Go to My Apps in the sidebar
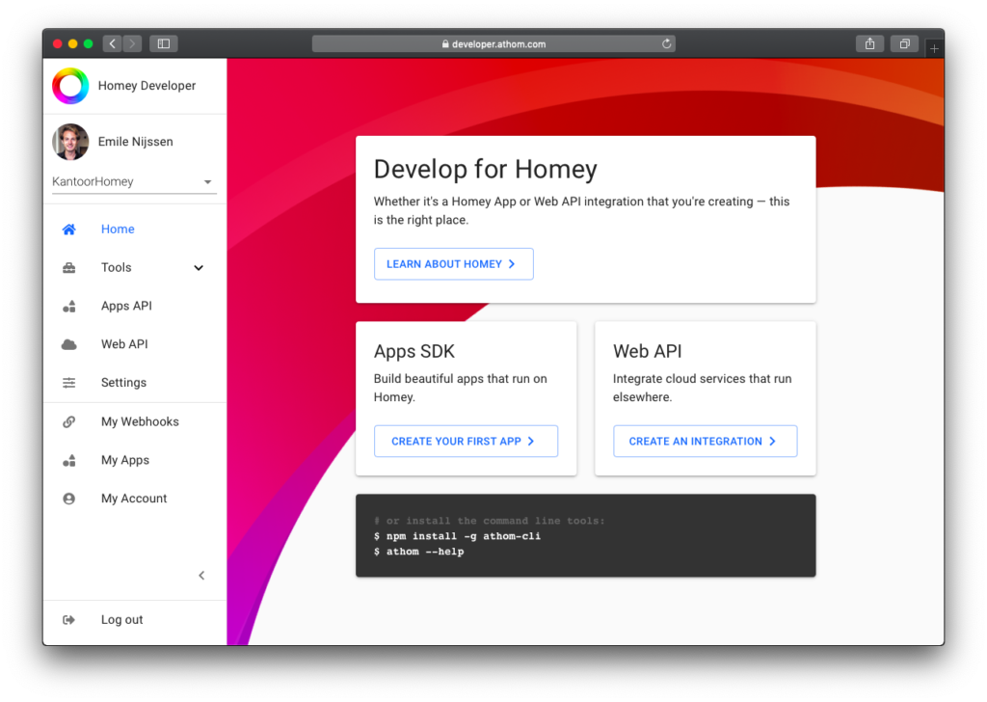This screenshot has height=702, width=987. pos(125,460)
